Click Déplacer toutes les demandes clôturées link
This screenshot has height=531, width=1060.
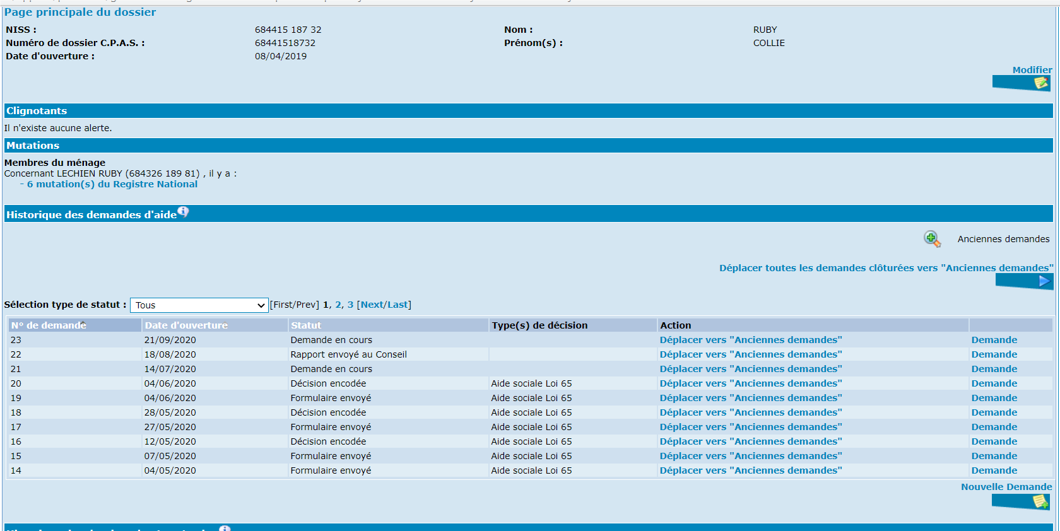[x=886, y=268]
